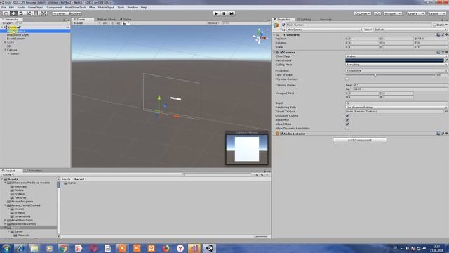Switch to the Asset Store tab
Viewport: 449px width, 253px height.
pos(106,19)
